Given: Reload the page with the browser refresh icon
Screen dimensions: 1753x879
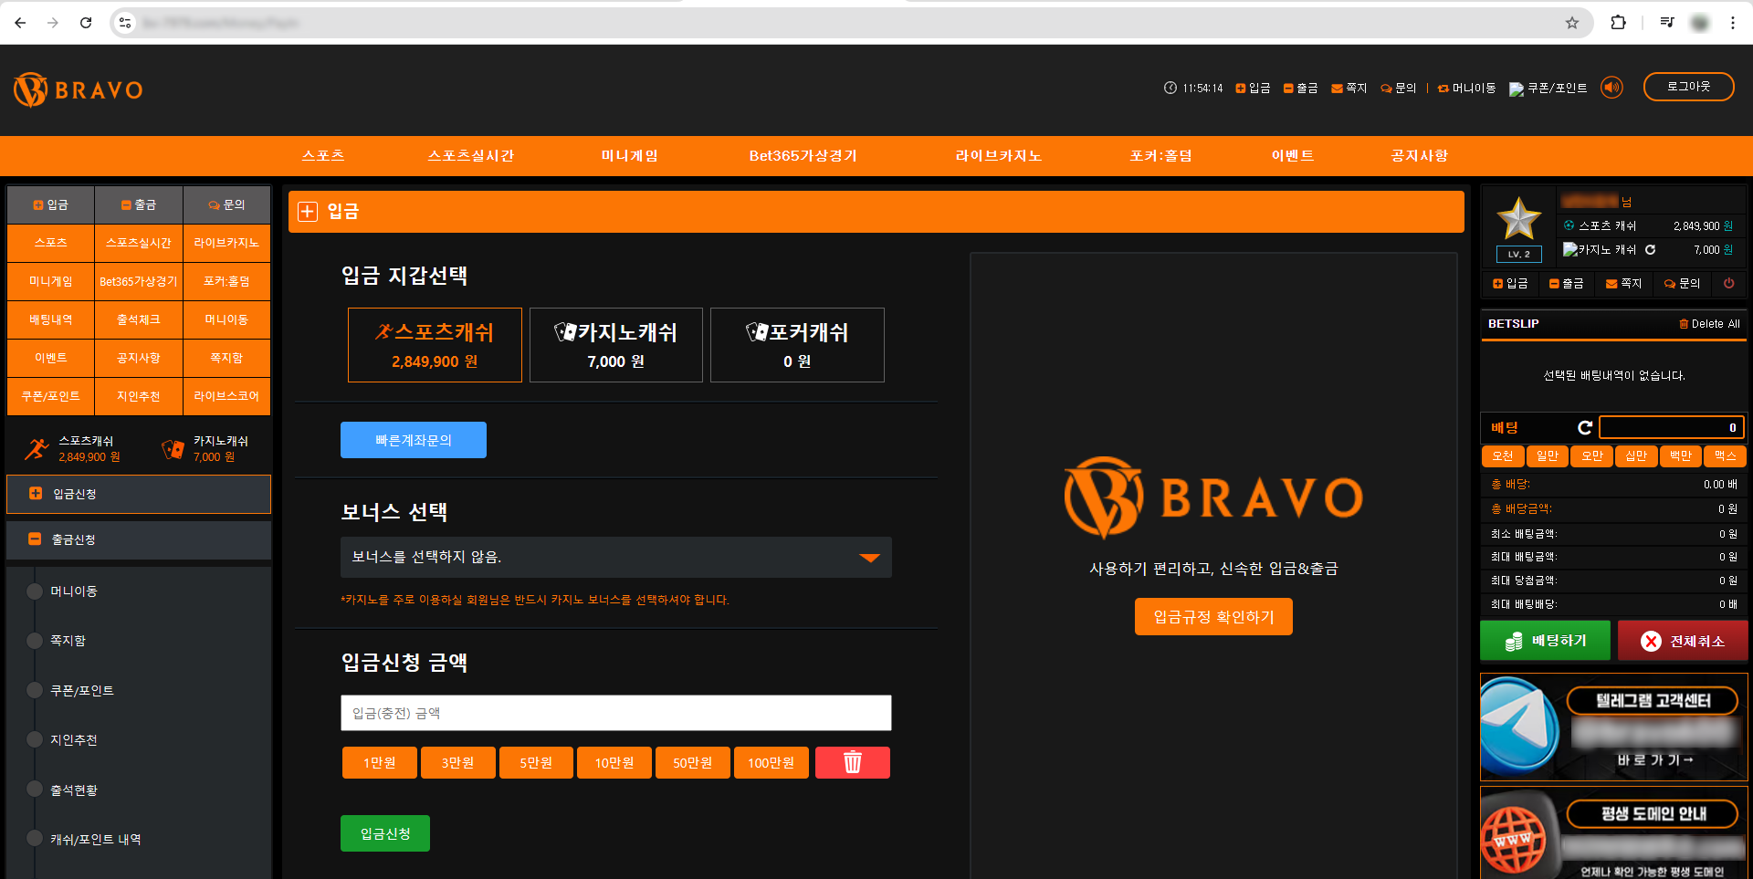Looking at the screenshot, I should 86,23.
